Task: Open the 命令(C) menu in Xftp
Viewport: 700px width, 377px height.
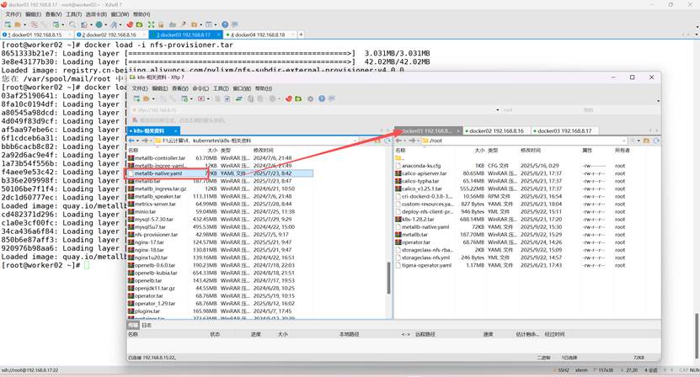Action: click(200, 88)
